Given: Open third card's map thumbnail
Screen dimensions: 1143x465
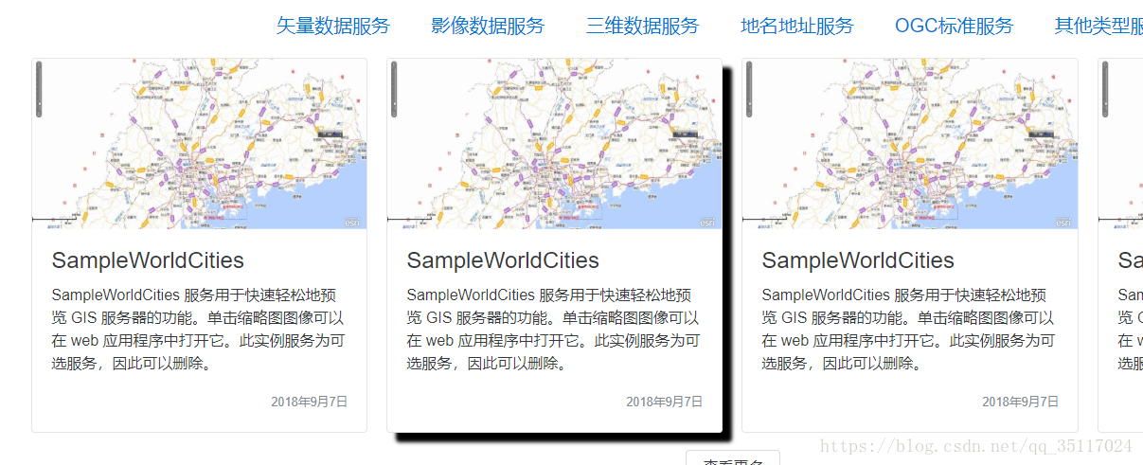Looking at the screenshot, I should point(910,144).
